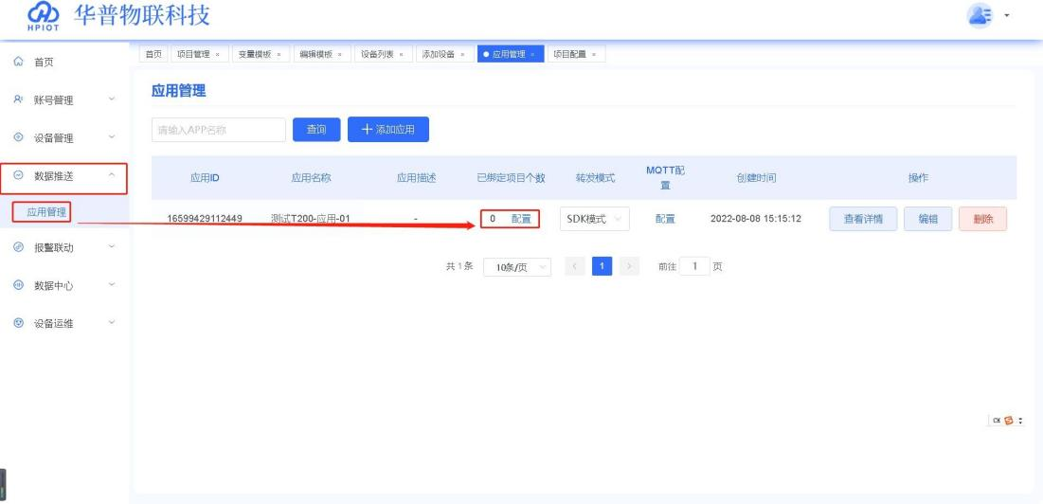Go to next page arrow
Viewport: 1043px width, 504px height.
pos(629,266)
